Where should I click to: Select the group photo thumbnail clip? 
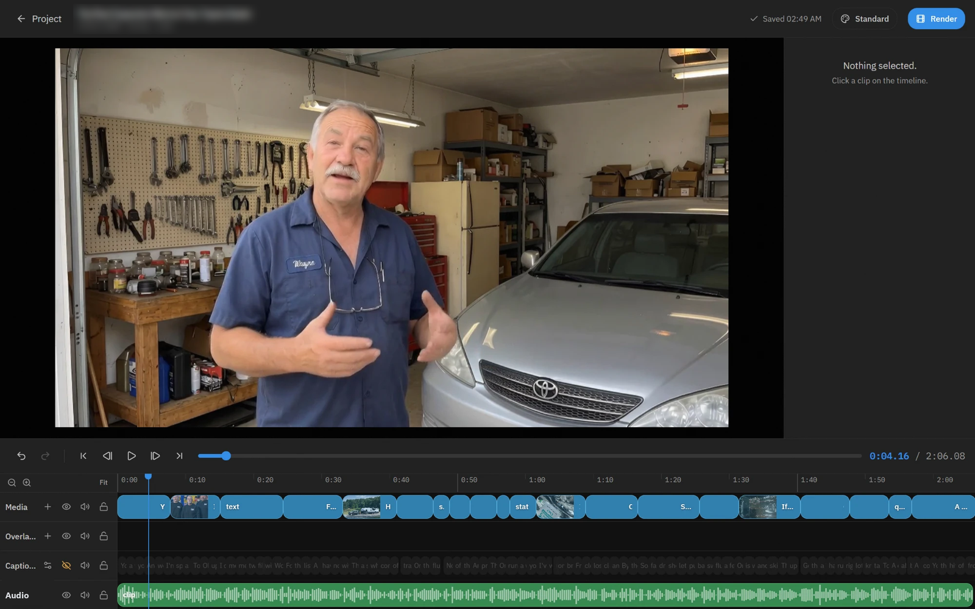195,507
